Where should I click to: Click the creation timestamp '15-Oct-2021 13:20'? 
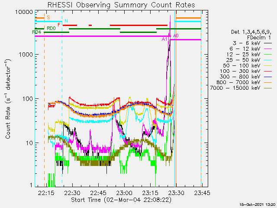pyautogui.click(x=258, y=205)
